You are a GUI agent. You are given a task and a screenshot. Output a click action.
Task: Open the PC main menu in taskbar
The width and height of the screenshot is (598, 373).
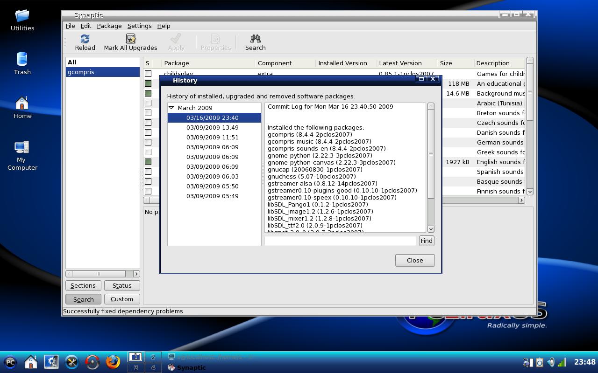[10, 362]
